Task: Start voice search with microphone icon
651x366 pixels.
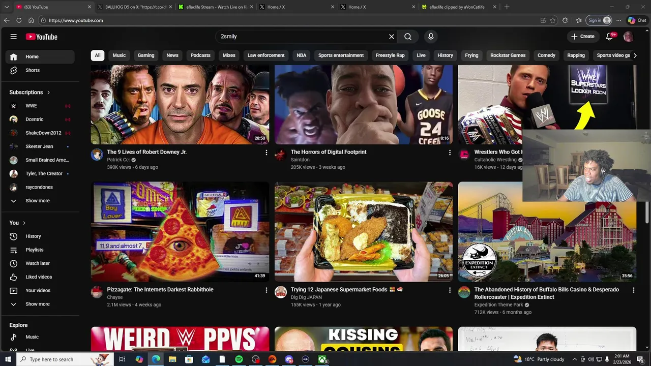Action: pyautogui.click(x=431, y=37)
